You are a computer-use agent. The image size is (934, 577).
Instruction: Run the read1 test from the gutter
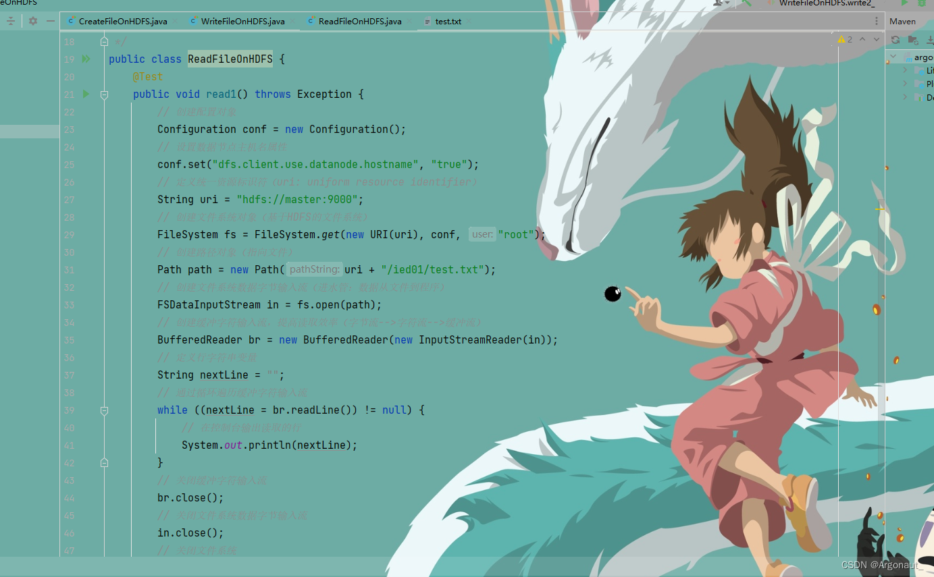point(86,94)
